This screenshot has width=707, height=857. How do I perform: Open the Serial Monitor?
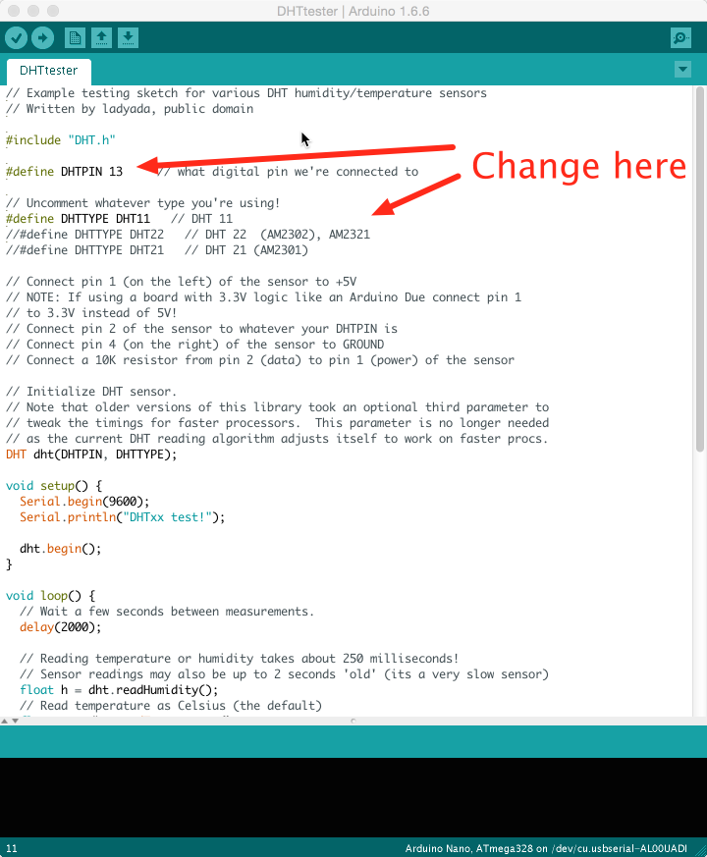tap(680, 37)
